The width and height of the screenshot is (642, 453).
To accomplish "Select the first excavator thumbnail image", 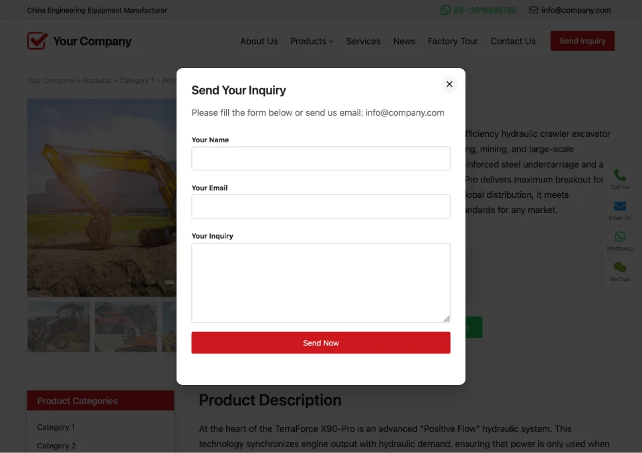I will pos(59,327).
